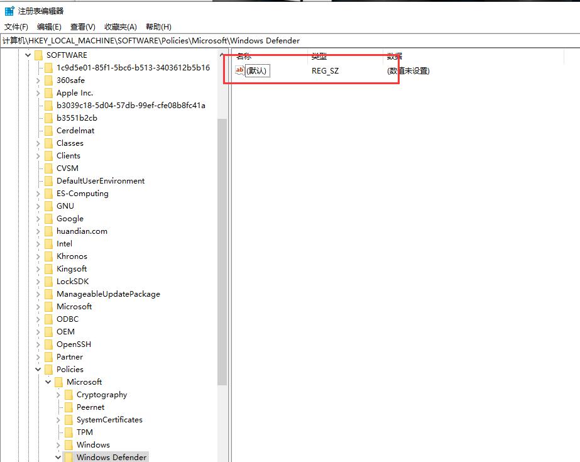Screen dimensions: 580x462
Task: Select the ES-Computing key
Action: [x=82, y=194]
